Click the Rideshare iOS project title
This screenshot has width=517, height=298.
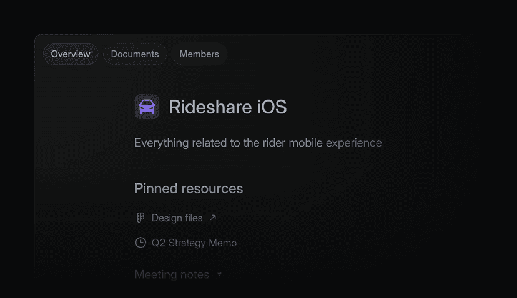pyautogui.click(x=228, y=107)
